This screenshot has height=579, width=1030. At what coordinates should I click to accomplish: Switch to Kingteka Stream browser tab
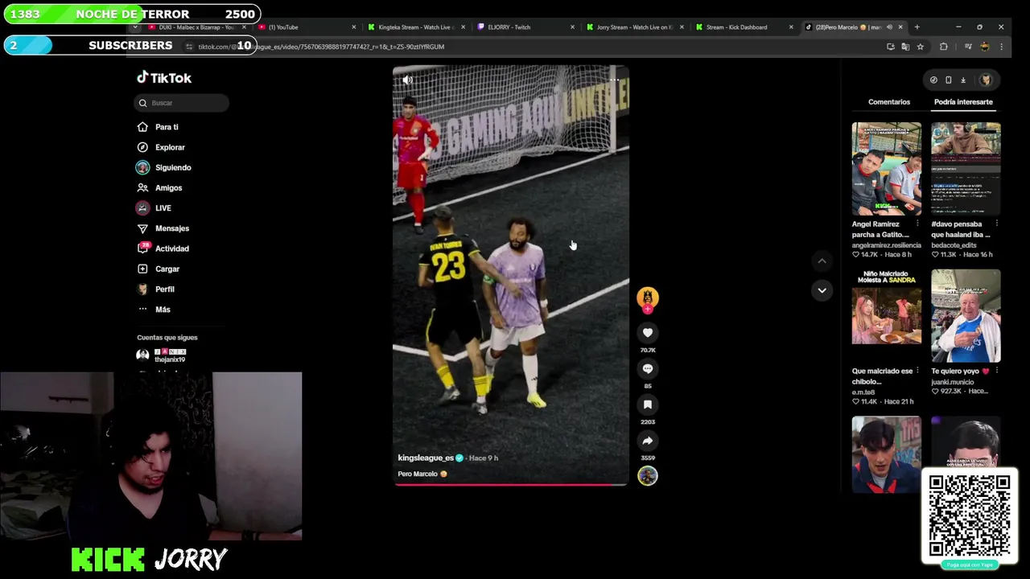click(x=416, y=27)
